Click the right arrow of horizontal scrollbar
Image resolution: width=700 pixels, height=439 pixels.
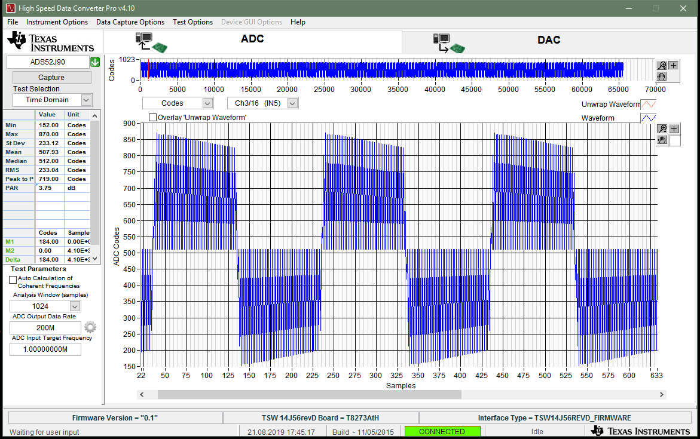pos(662,394)
